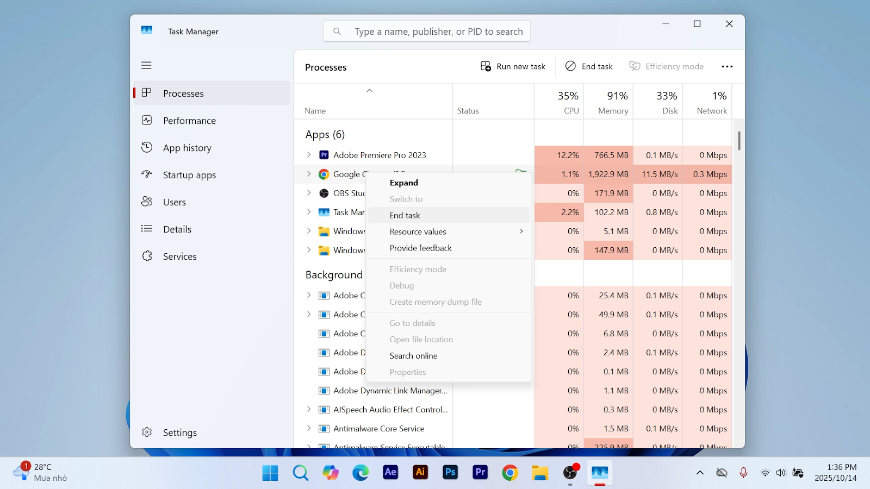The image size is (870, 489).
Task: Show hidden system tray icons
Action: pyautogui.click(x=700, y=473)
